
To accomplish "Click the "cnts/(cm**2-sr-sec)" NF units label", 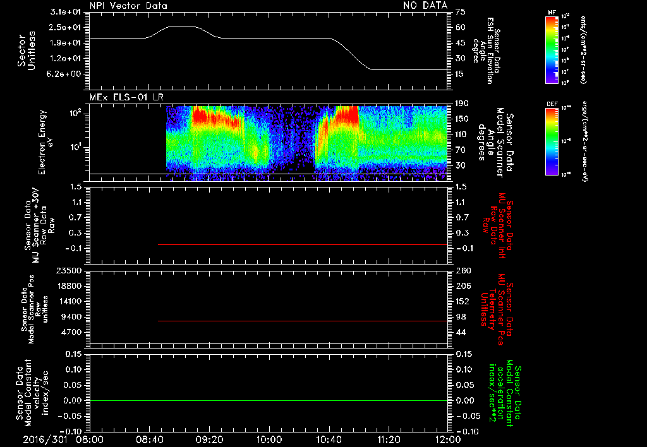I will (583, 50).
